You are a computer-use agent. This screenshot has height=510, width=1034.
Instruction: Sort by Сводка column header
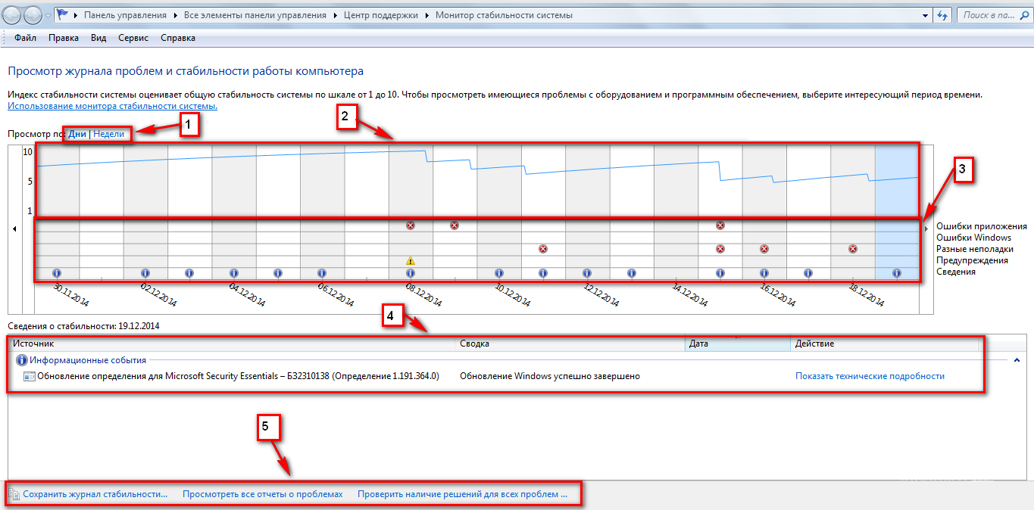(570, 344)
